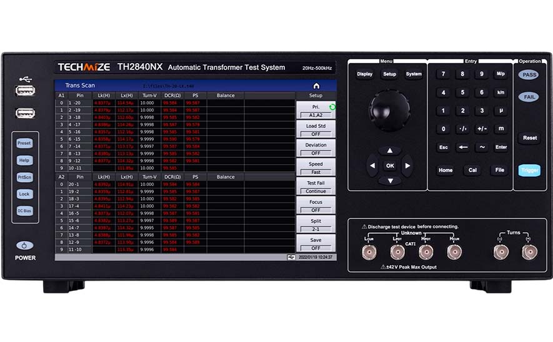This screenshot has width=553, height=342.
Task: Toggle the Save OFF softkey
Action: click(316, 244)
